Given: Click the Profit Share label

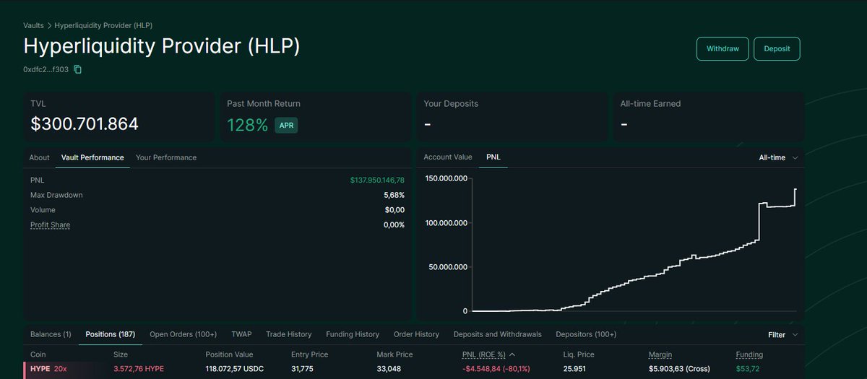Looking at the screenshot, I should click(50, 225).
